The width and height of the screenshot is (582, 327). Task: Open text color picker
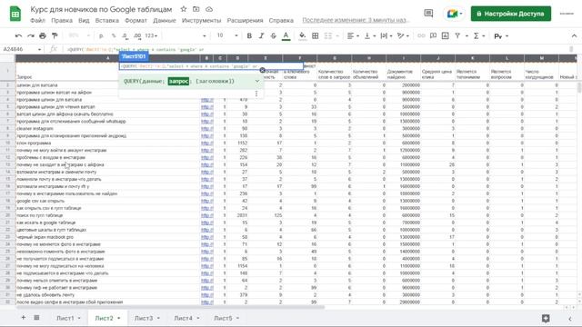286,36
